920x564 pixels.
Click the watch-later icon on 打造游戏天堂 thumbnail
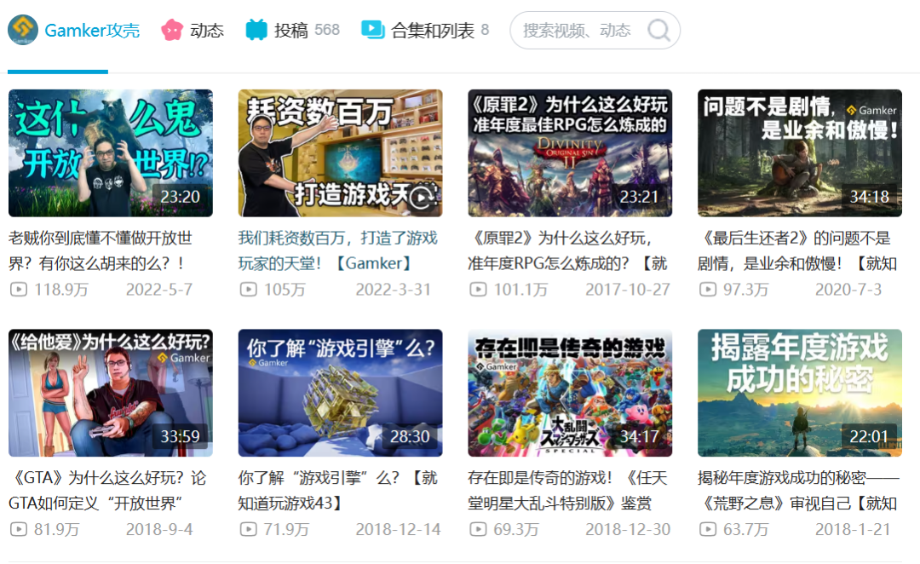(422, 197)
